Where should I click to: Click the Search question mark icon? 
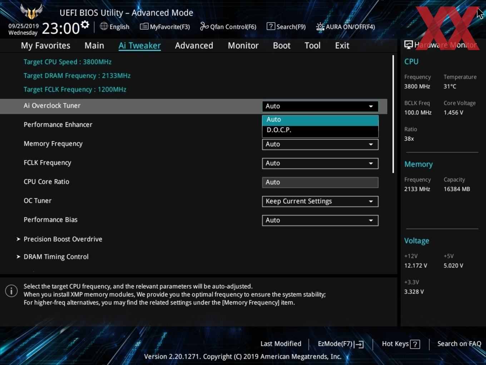[x=271, y=26]
